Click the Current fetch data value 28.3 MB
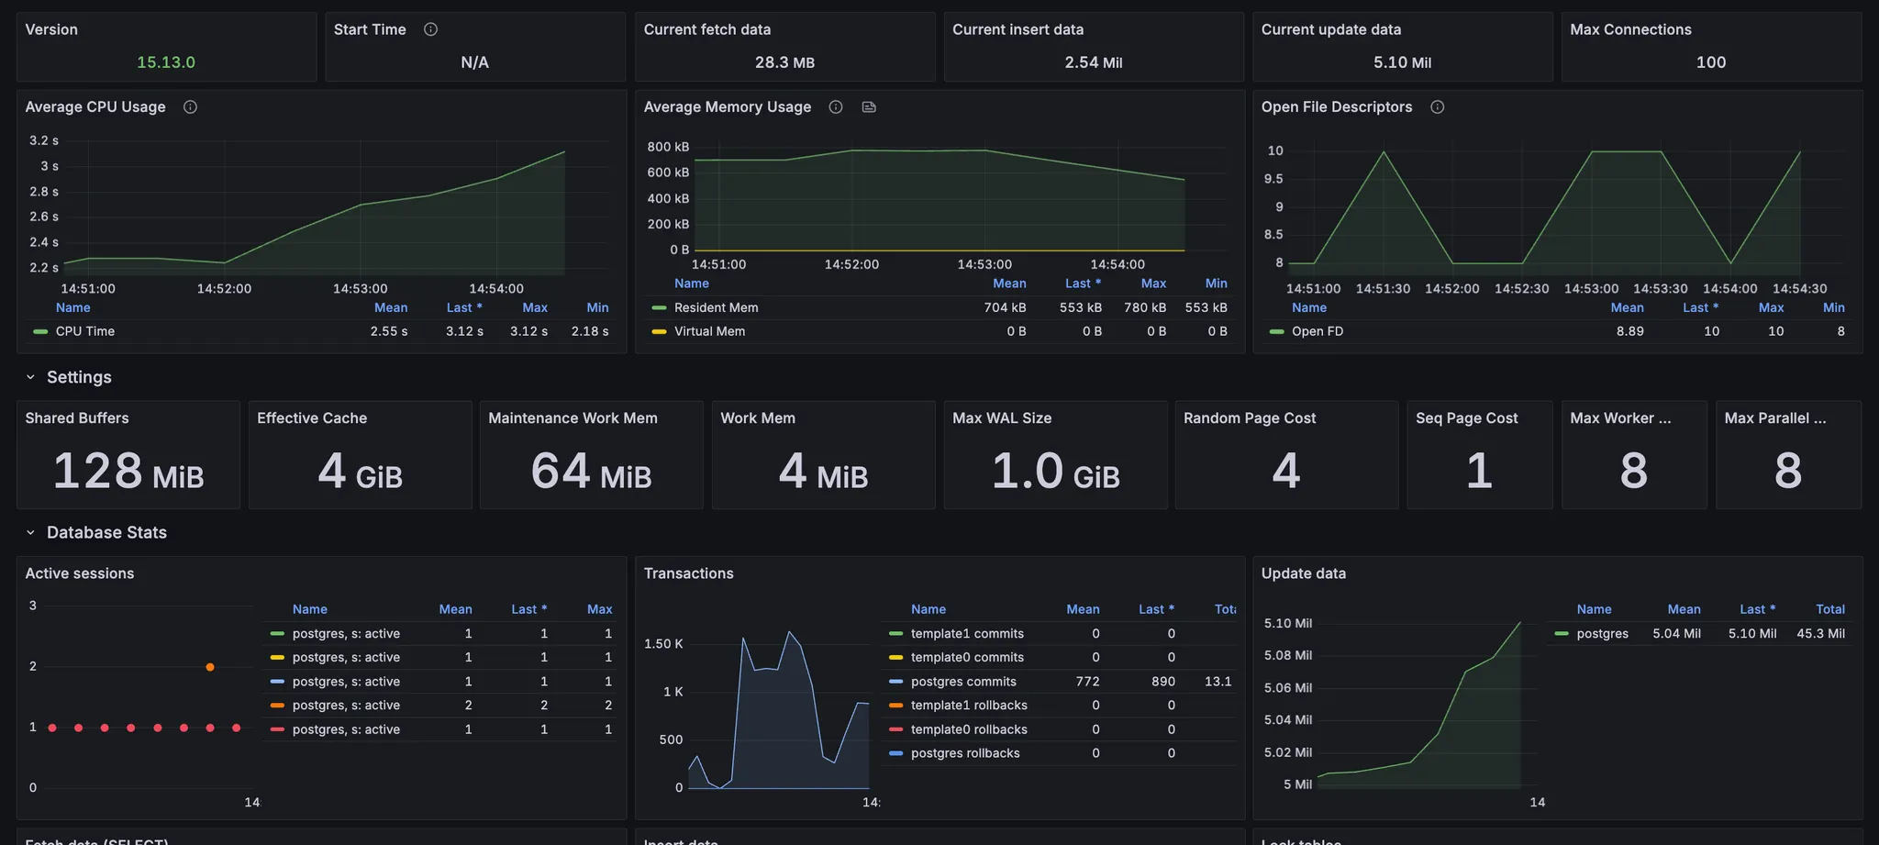Viewport: 1879px width, 845px height. click(784, 62)
